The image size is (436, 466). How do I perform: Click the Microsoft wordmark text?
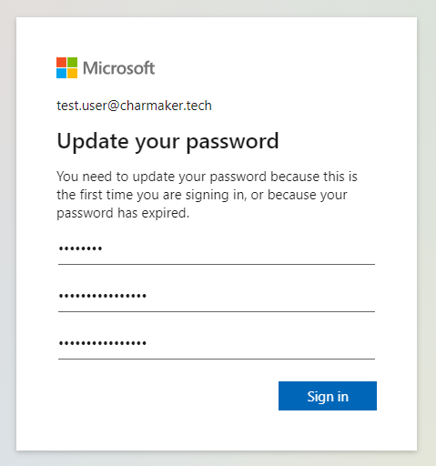click(x=119, y=68)
